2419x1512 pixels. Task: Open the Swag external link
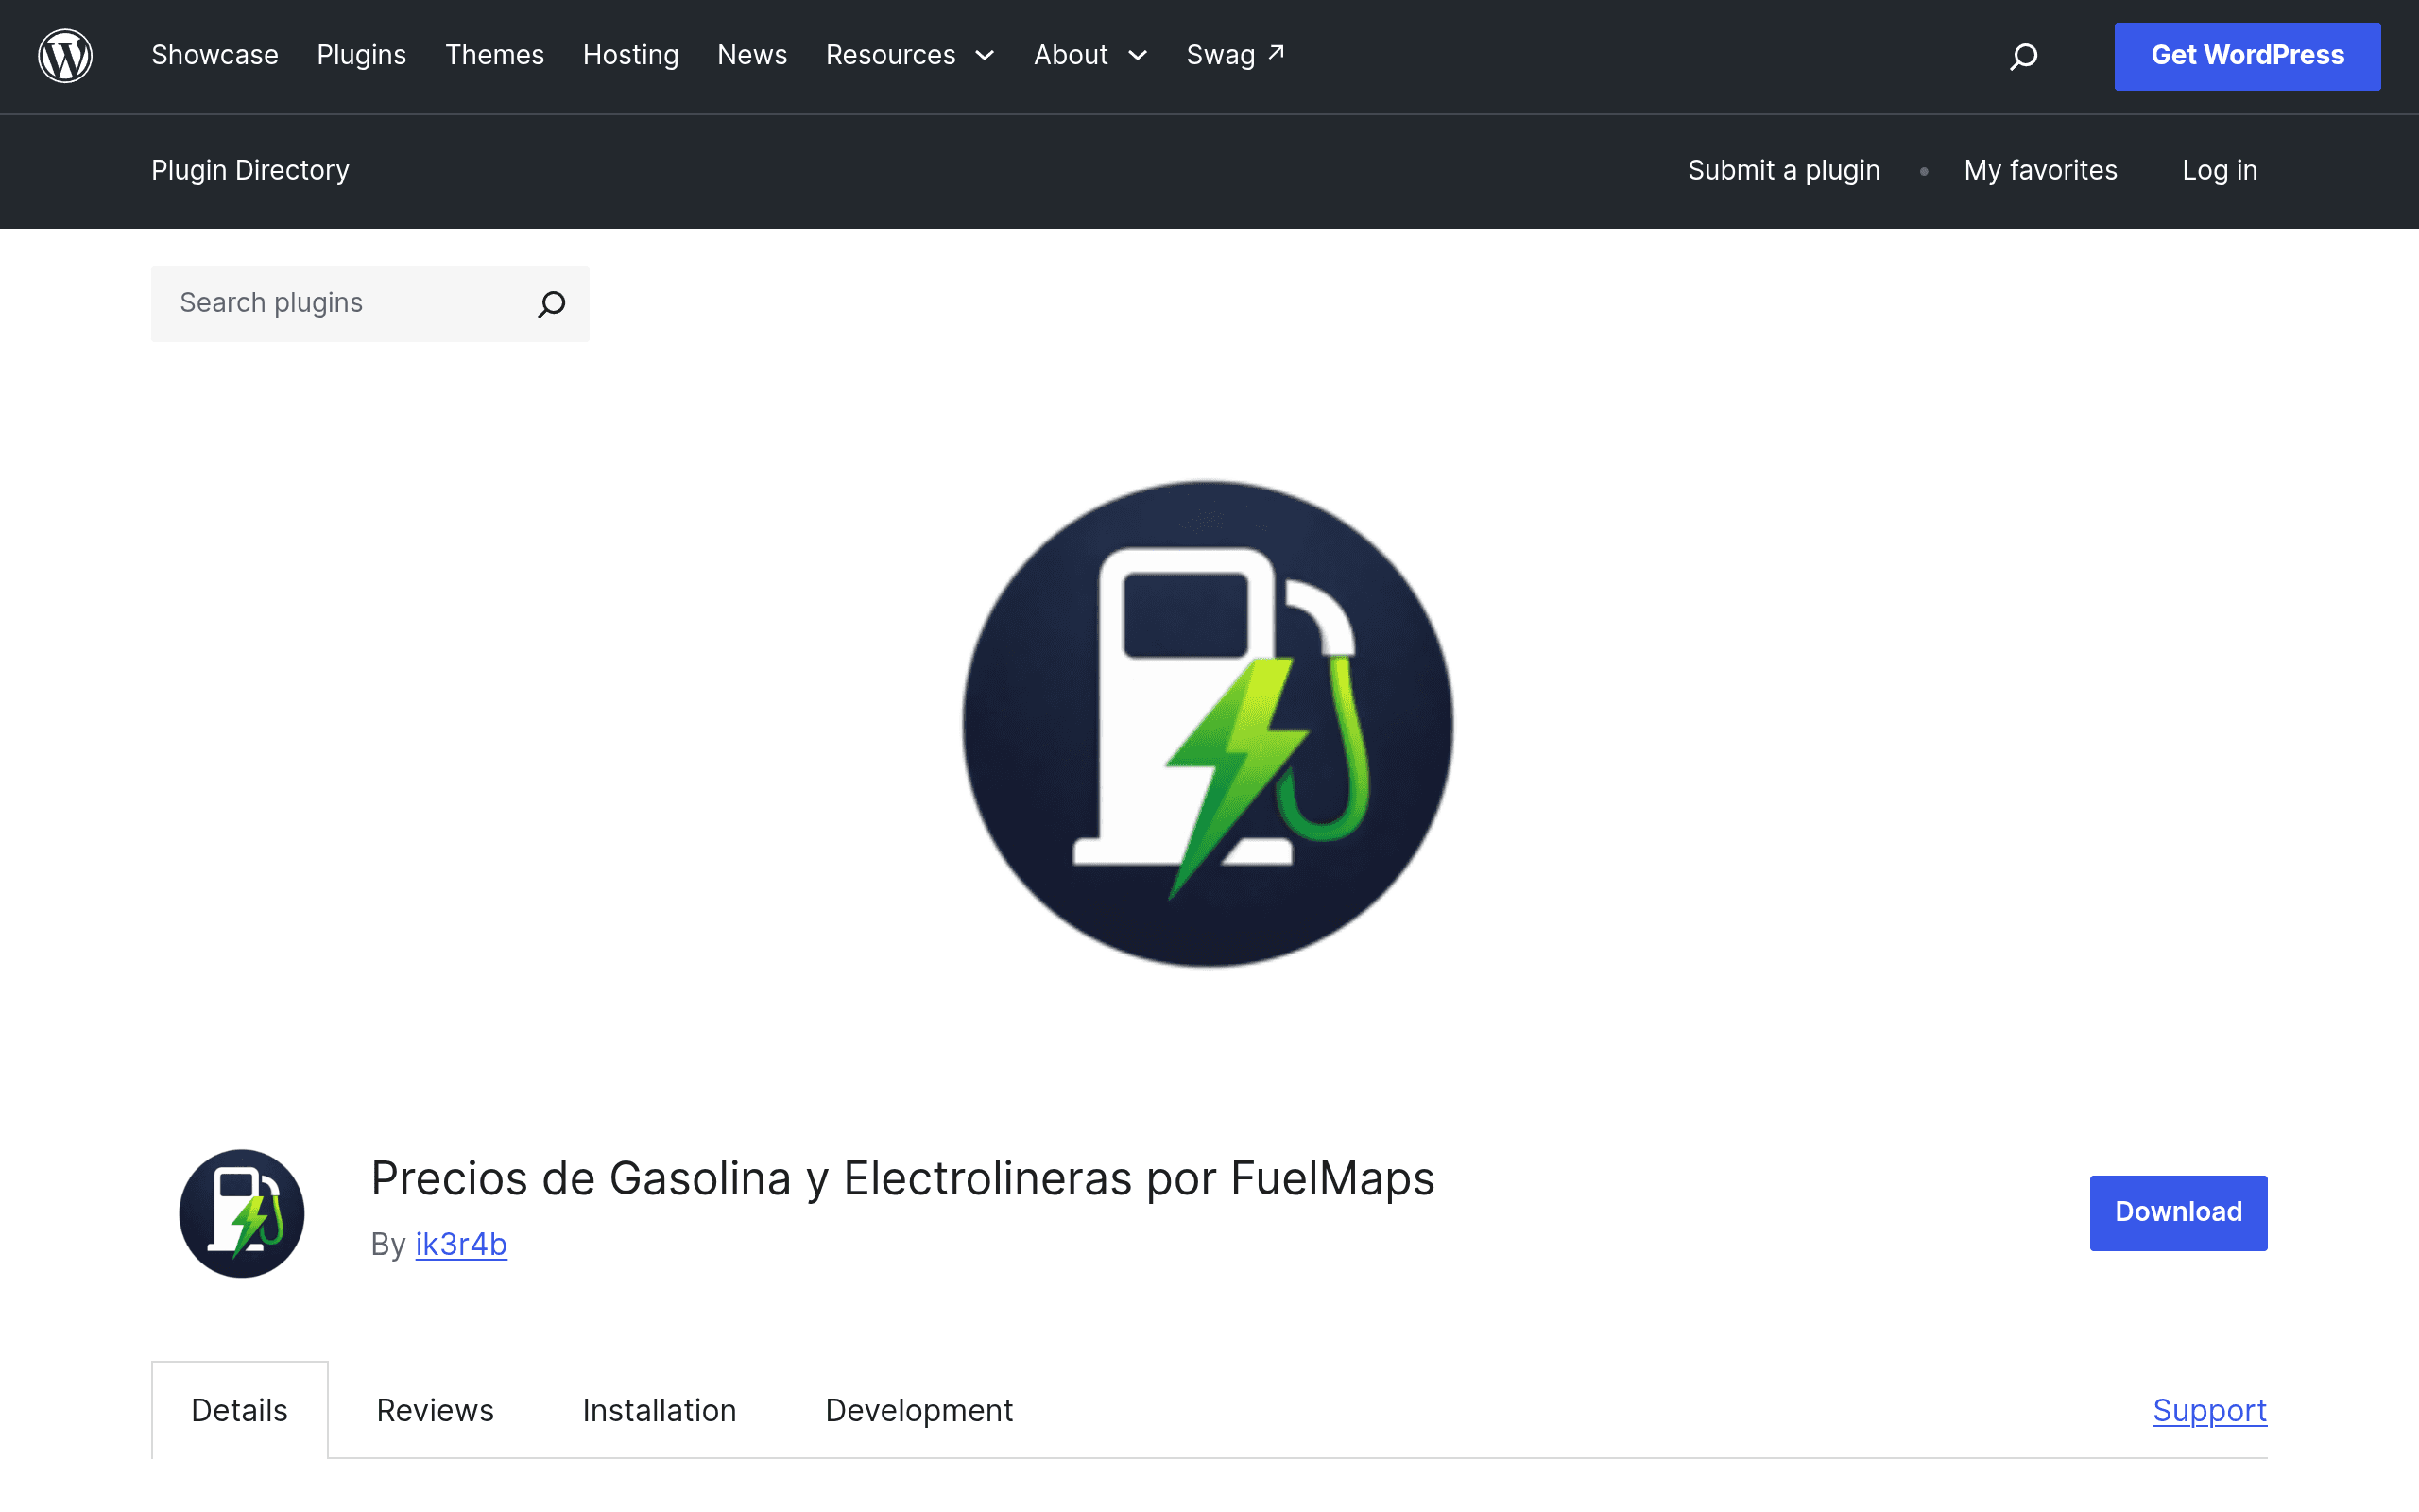point(1236,56)
